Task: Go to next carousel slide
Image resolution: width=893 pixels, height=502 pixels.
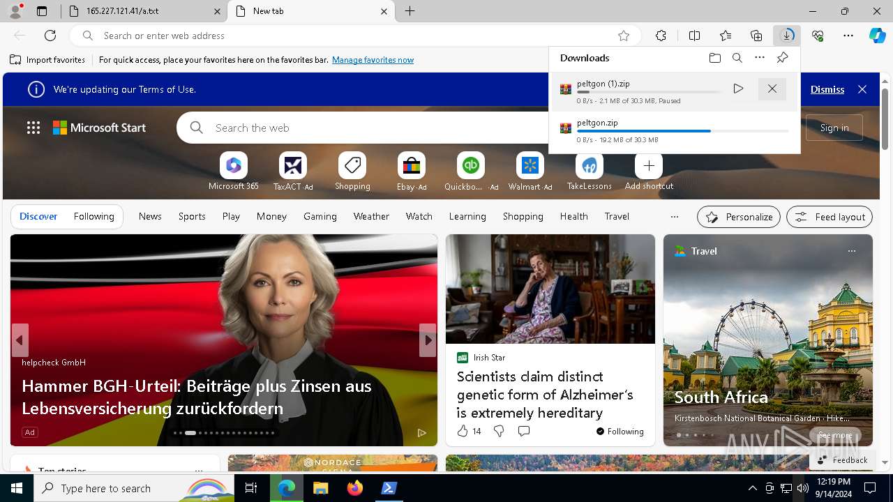Action: pos(428,340)
